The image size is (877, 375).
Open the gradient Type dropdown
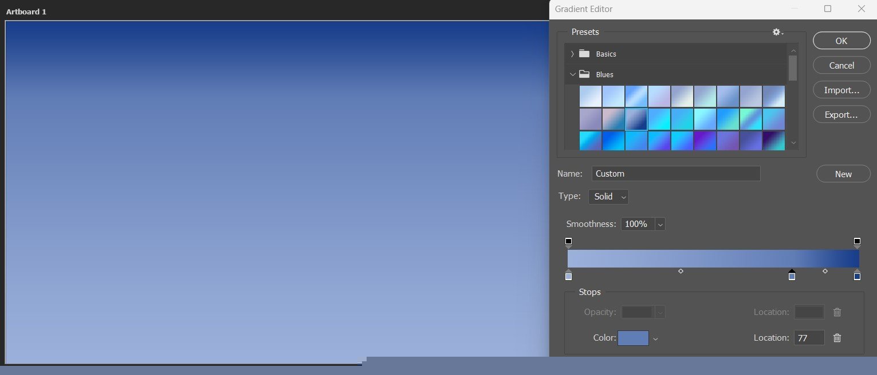608,197
